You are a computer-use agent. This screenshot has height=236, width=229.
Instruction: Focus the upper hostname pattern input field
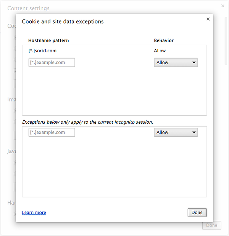[x=52, y=63]
